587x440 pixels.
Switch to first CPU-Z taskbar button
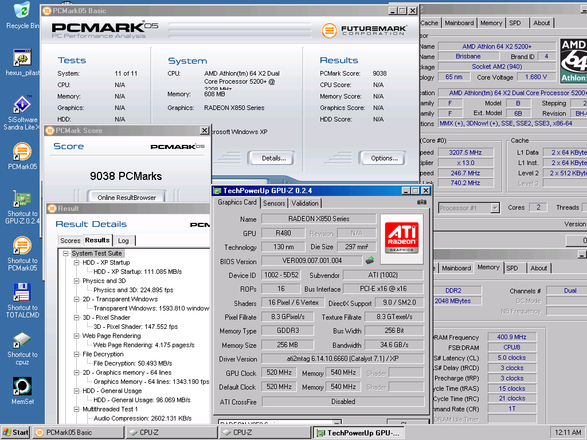pyautogui.click(x=172, y=433)
